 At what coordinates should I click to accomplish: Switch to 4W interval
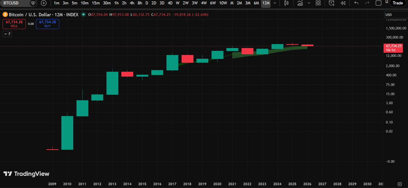(204, 3)
